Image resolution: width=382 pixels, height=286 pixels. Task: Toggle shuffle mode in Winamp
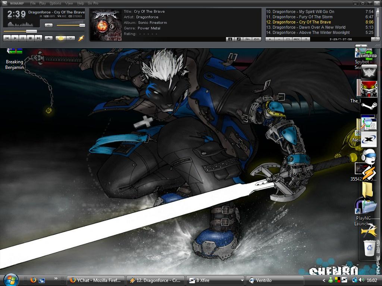(61, 38)
